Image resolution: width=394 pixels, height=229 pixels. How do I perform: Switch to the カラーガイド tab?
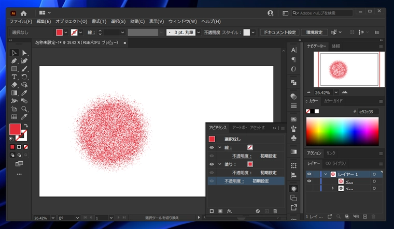click(x=333, y=101)
